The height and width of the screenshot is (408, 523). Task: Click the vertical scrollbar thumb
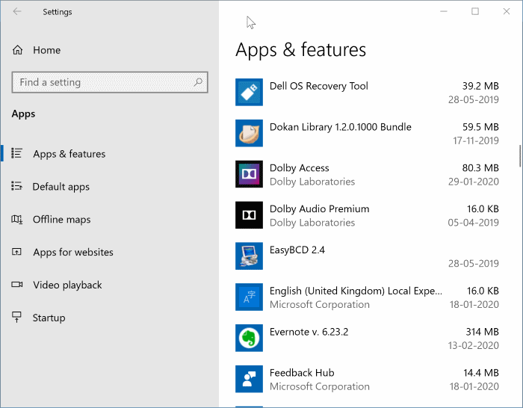tap(520, 155)
